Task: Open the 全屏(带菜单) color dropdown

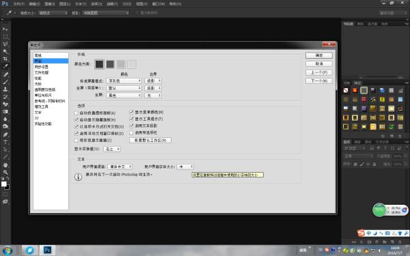Action: point(124,88)
